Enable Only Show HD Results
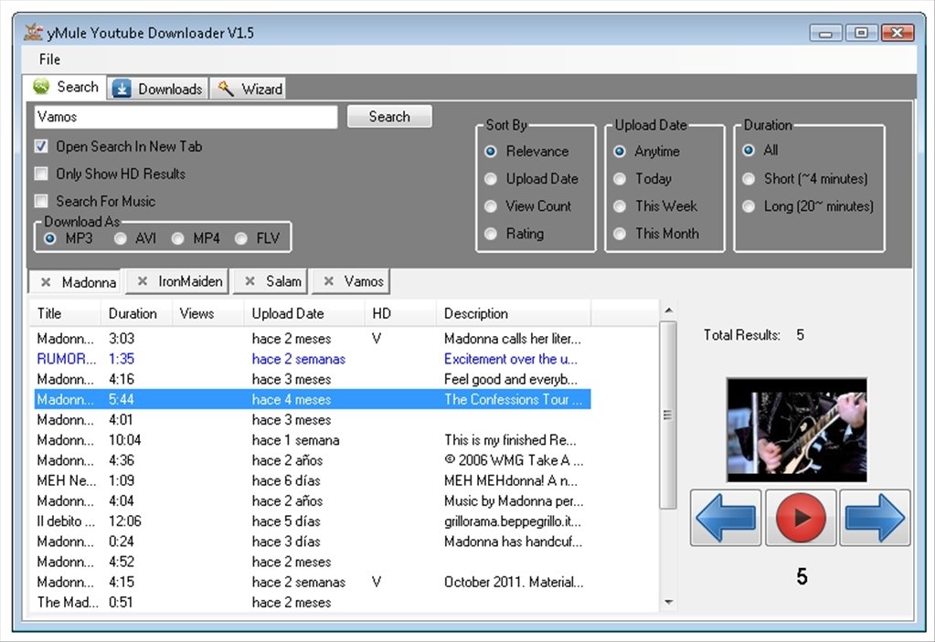This screenshot has height=642, width=935. (41, 174)
